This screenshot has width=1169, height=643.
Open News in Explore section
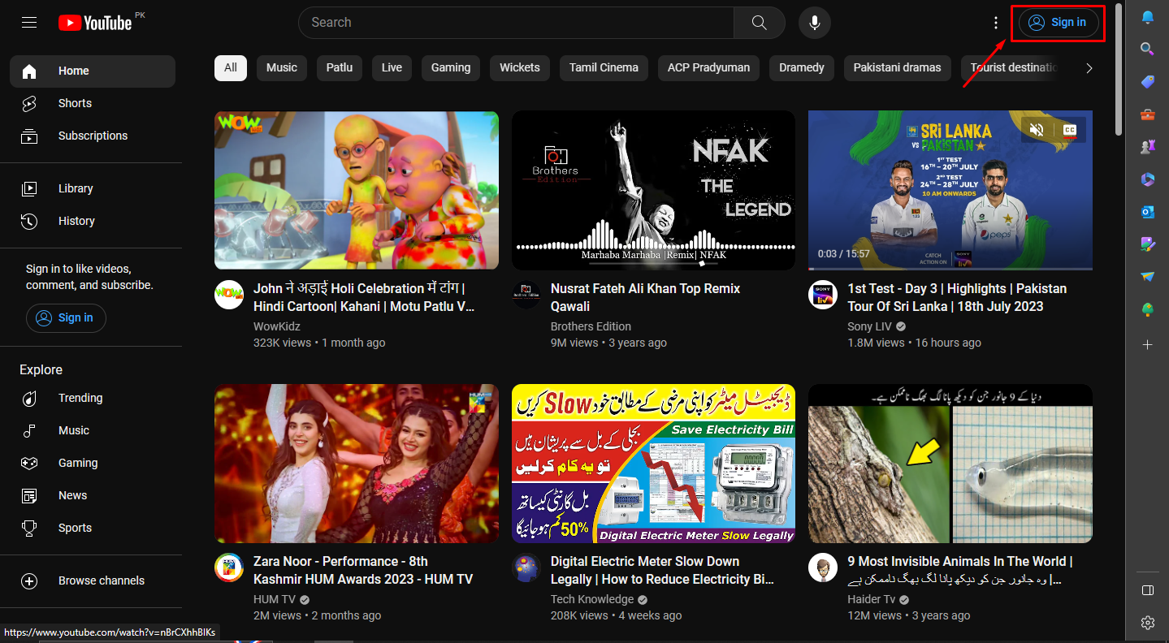tap(93, 495)
